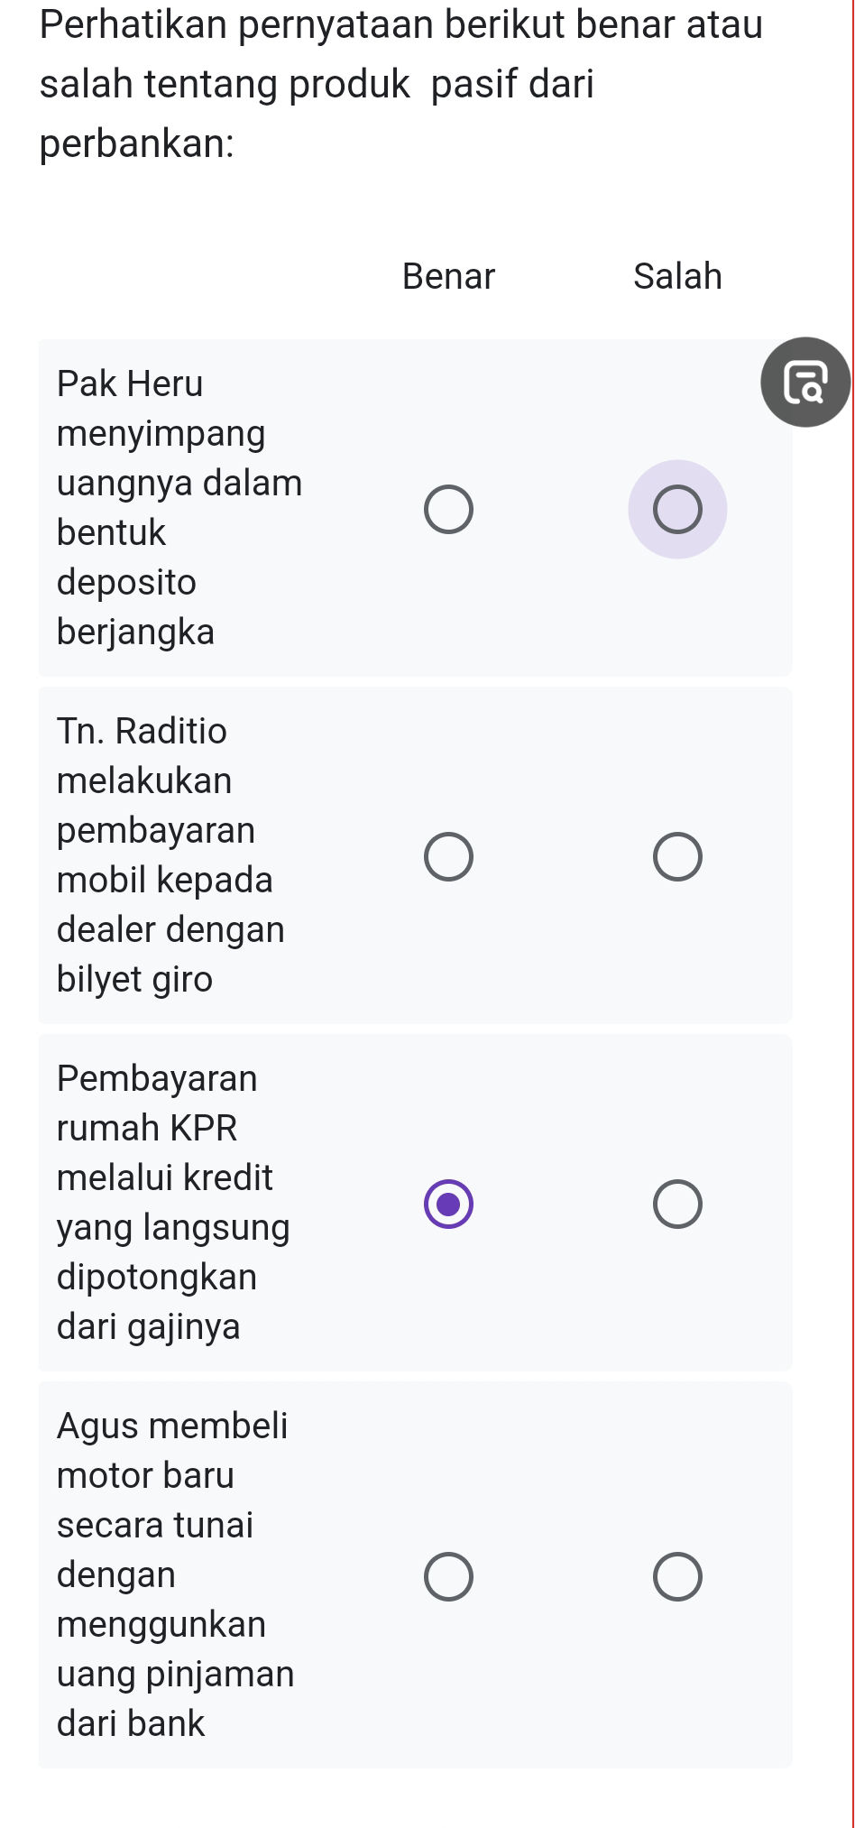Select "Salah" for Agus membeli motor statement
This screenshot has height=1828, width=855.
[677, 1575]
